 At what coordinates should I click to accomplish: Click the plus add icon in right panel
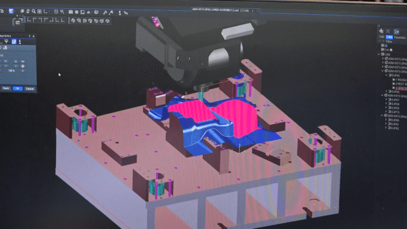(x=381, y=31)
